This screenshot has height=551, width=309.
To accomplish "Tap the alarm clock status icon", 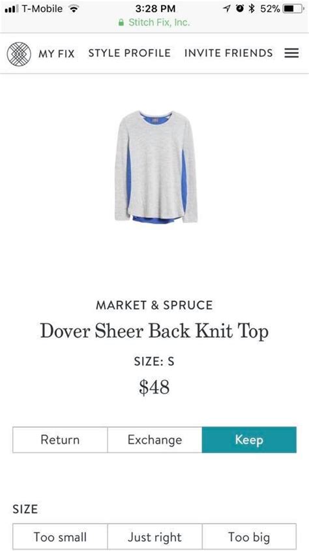I will click(x=240, y=8).
